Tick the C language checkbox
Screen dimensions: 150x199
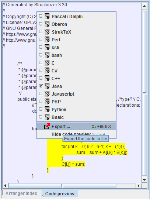pyautogui.click(x=41, y=63)
